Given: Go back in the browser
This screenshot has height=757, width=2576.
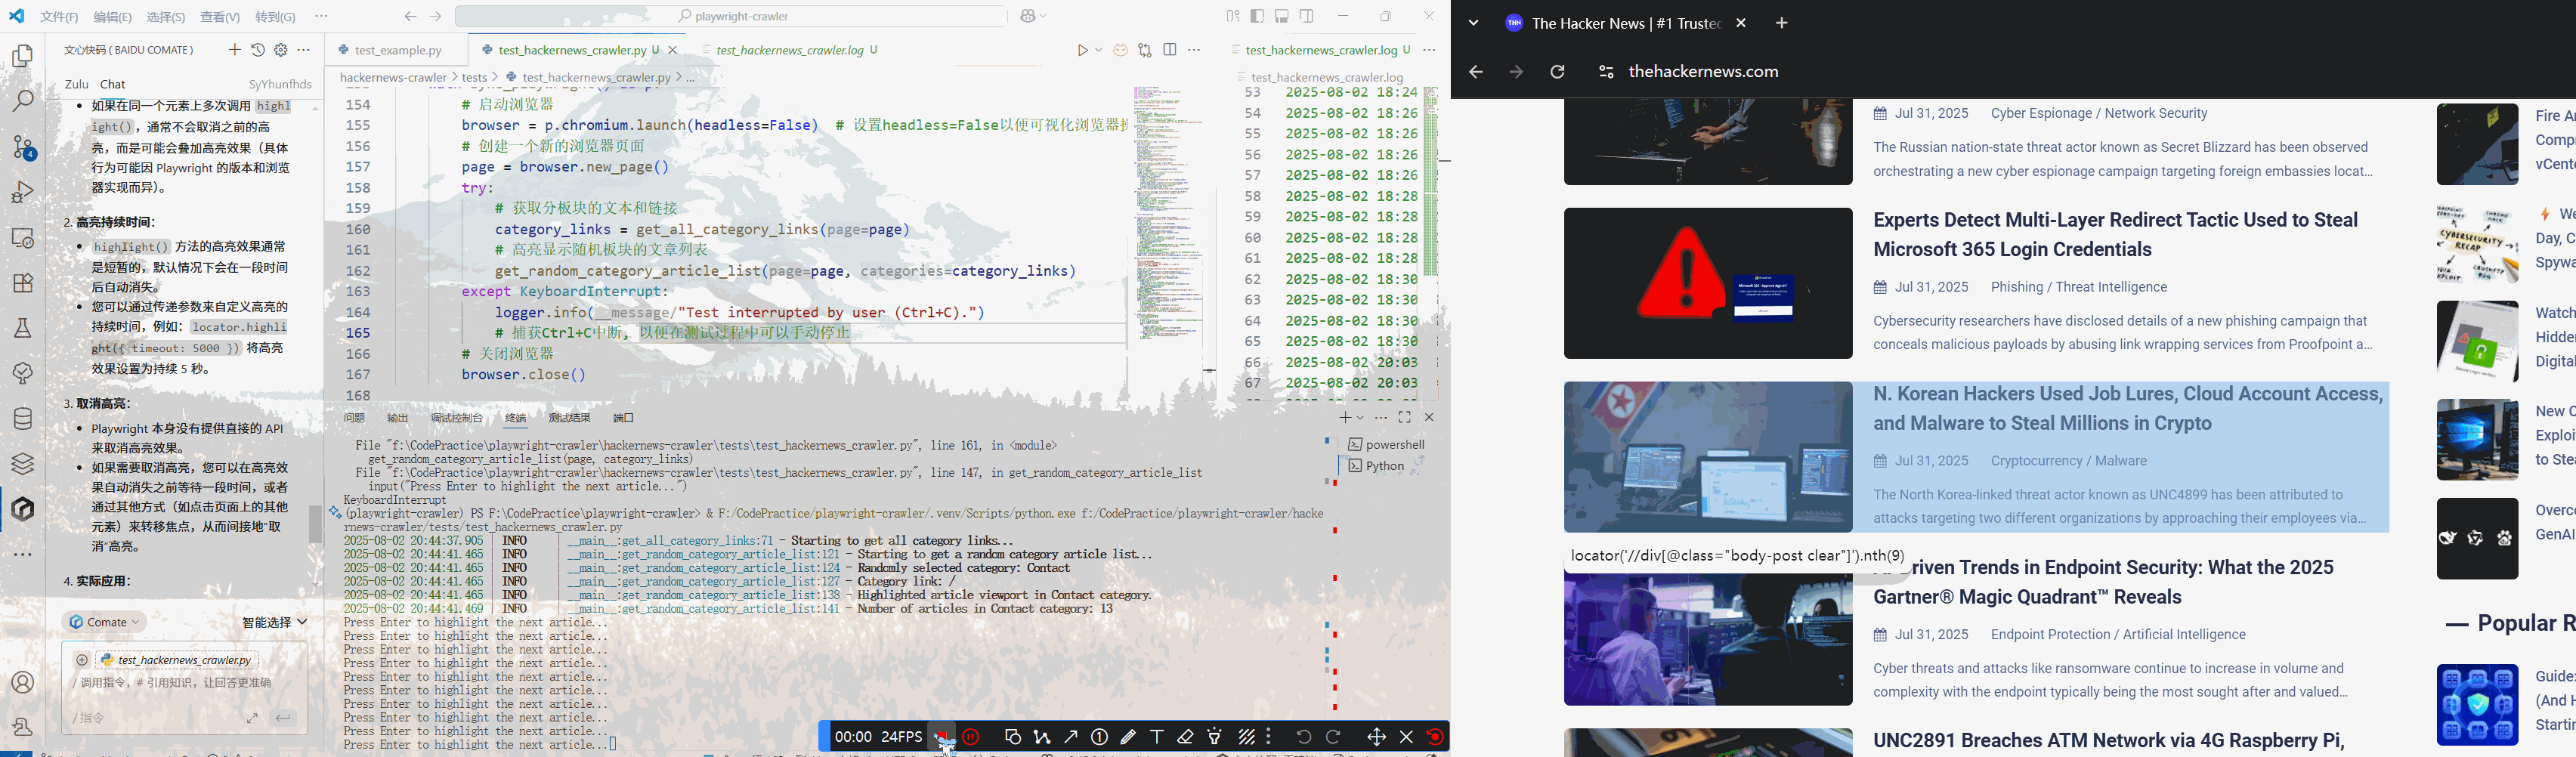Looking at the screenshot, I should 1475,72.
